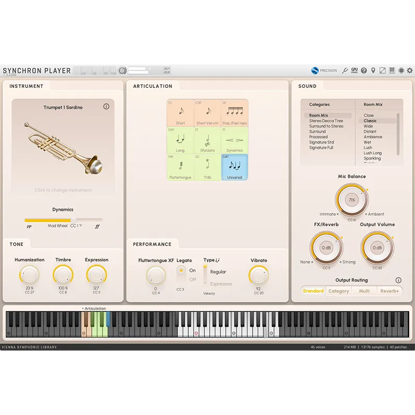This screenshot has height=415, width=415.
Task: Click the location pin icon
Action: pos(373,71)
